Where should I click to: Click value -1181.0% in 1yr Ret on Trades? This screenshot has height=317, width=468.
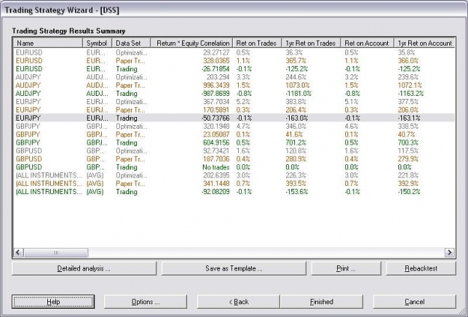pyautogui.click(x=298, y=94)
